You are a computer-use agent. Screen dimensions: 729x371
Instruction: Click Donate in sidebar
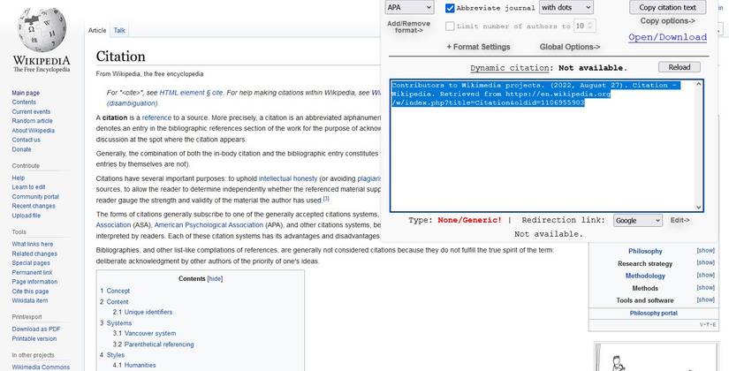[x=21, y=149]
